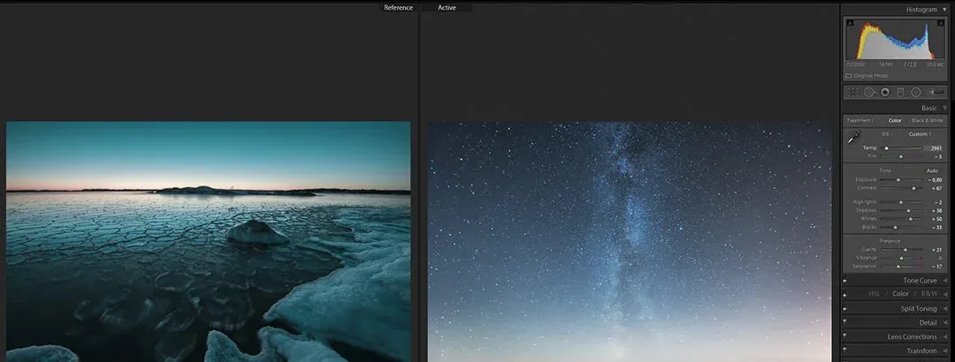Click the Auto tone button
Viewport: 955px width, 362px height.
click(932, 170)
